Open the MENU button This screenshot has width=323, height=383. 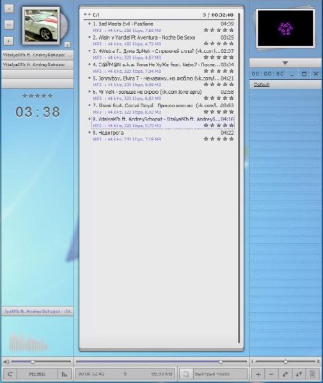click(x=37, y=374)
